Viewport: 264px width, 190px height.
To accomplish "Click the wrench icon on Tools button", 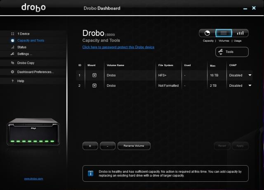I will pos(221,51).
